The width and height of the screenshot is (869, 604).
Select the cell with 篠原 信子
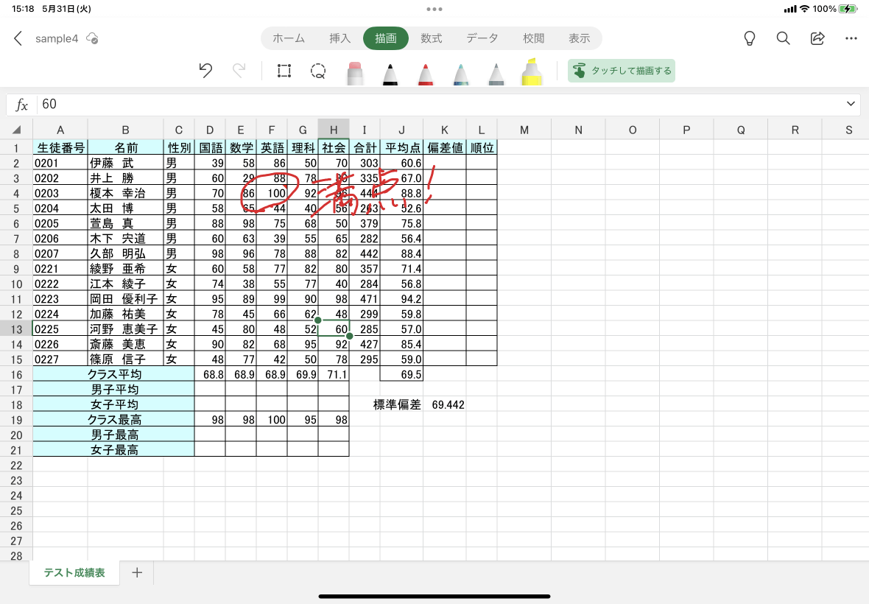click(126, 359)
